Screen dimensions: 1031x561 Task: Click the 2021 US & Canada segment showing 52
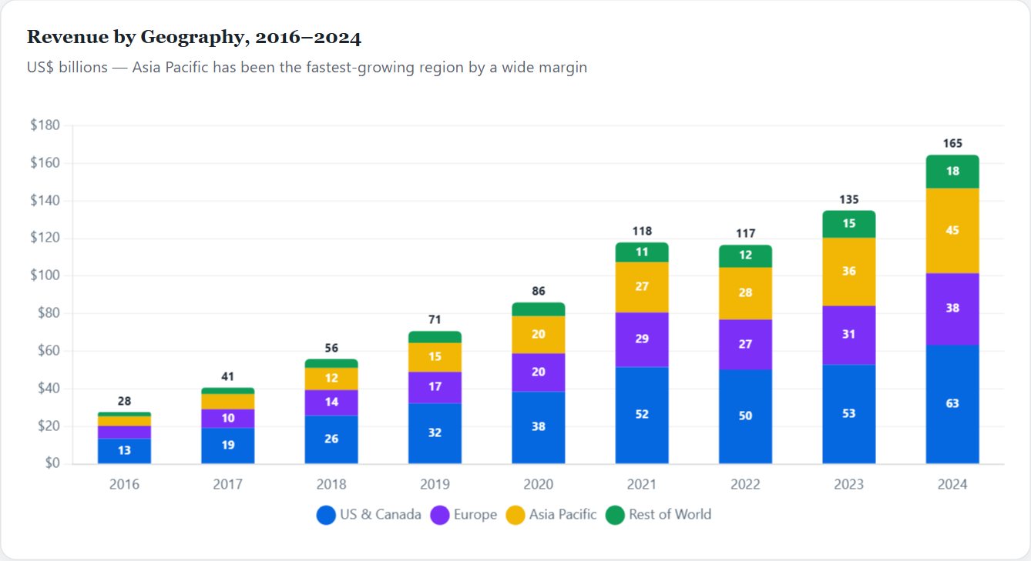(x=642, y=415)
